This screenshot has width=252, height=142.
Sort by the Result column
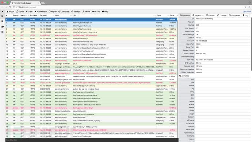click(x=16, y=15)
